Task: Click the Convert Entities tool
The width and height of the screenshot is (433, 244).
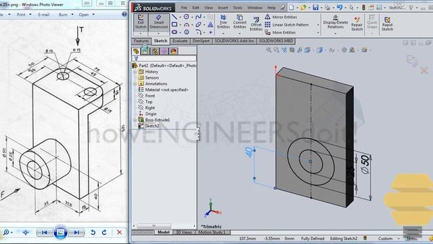Action: (x=240, y=22)
